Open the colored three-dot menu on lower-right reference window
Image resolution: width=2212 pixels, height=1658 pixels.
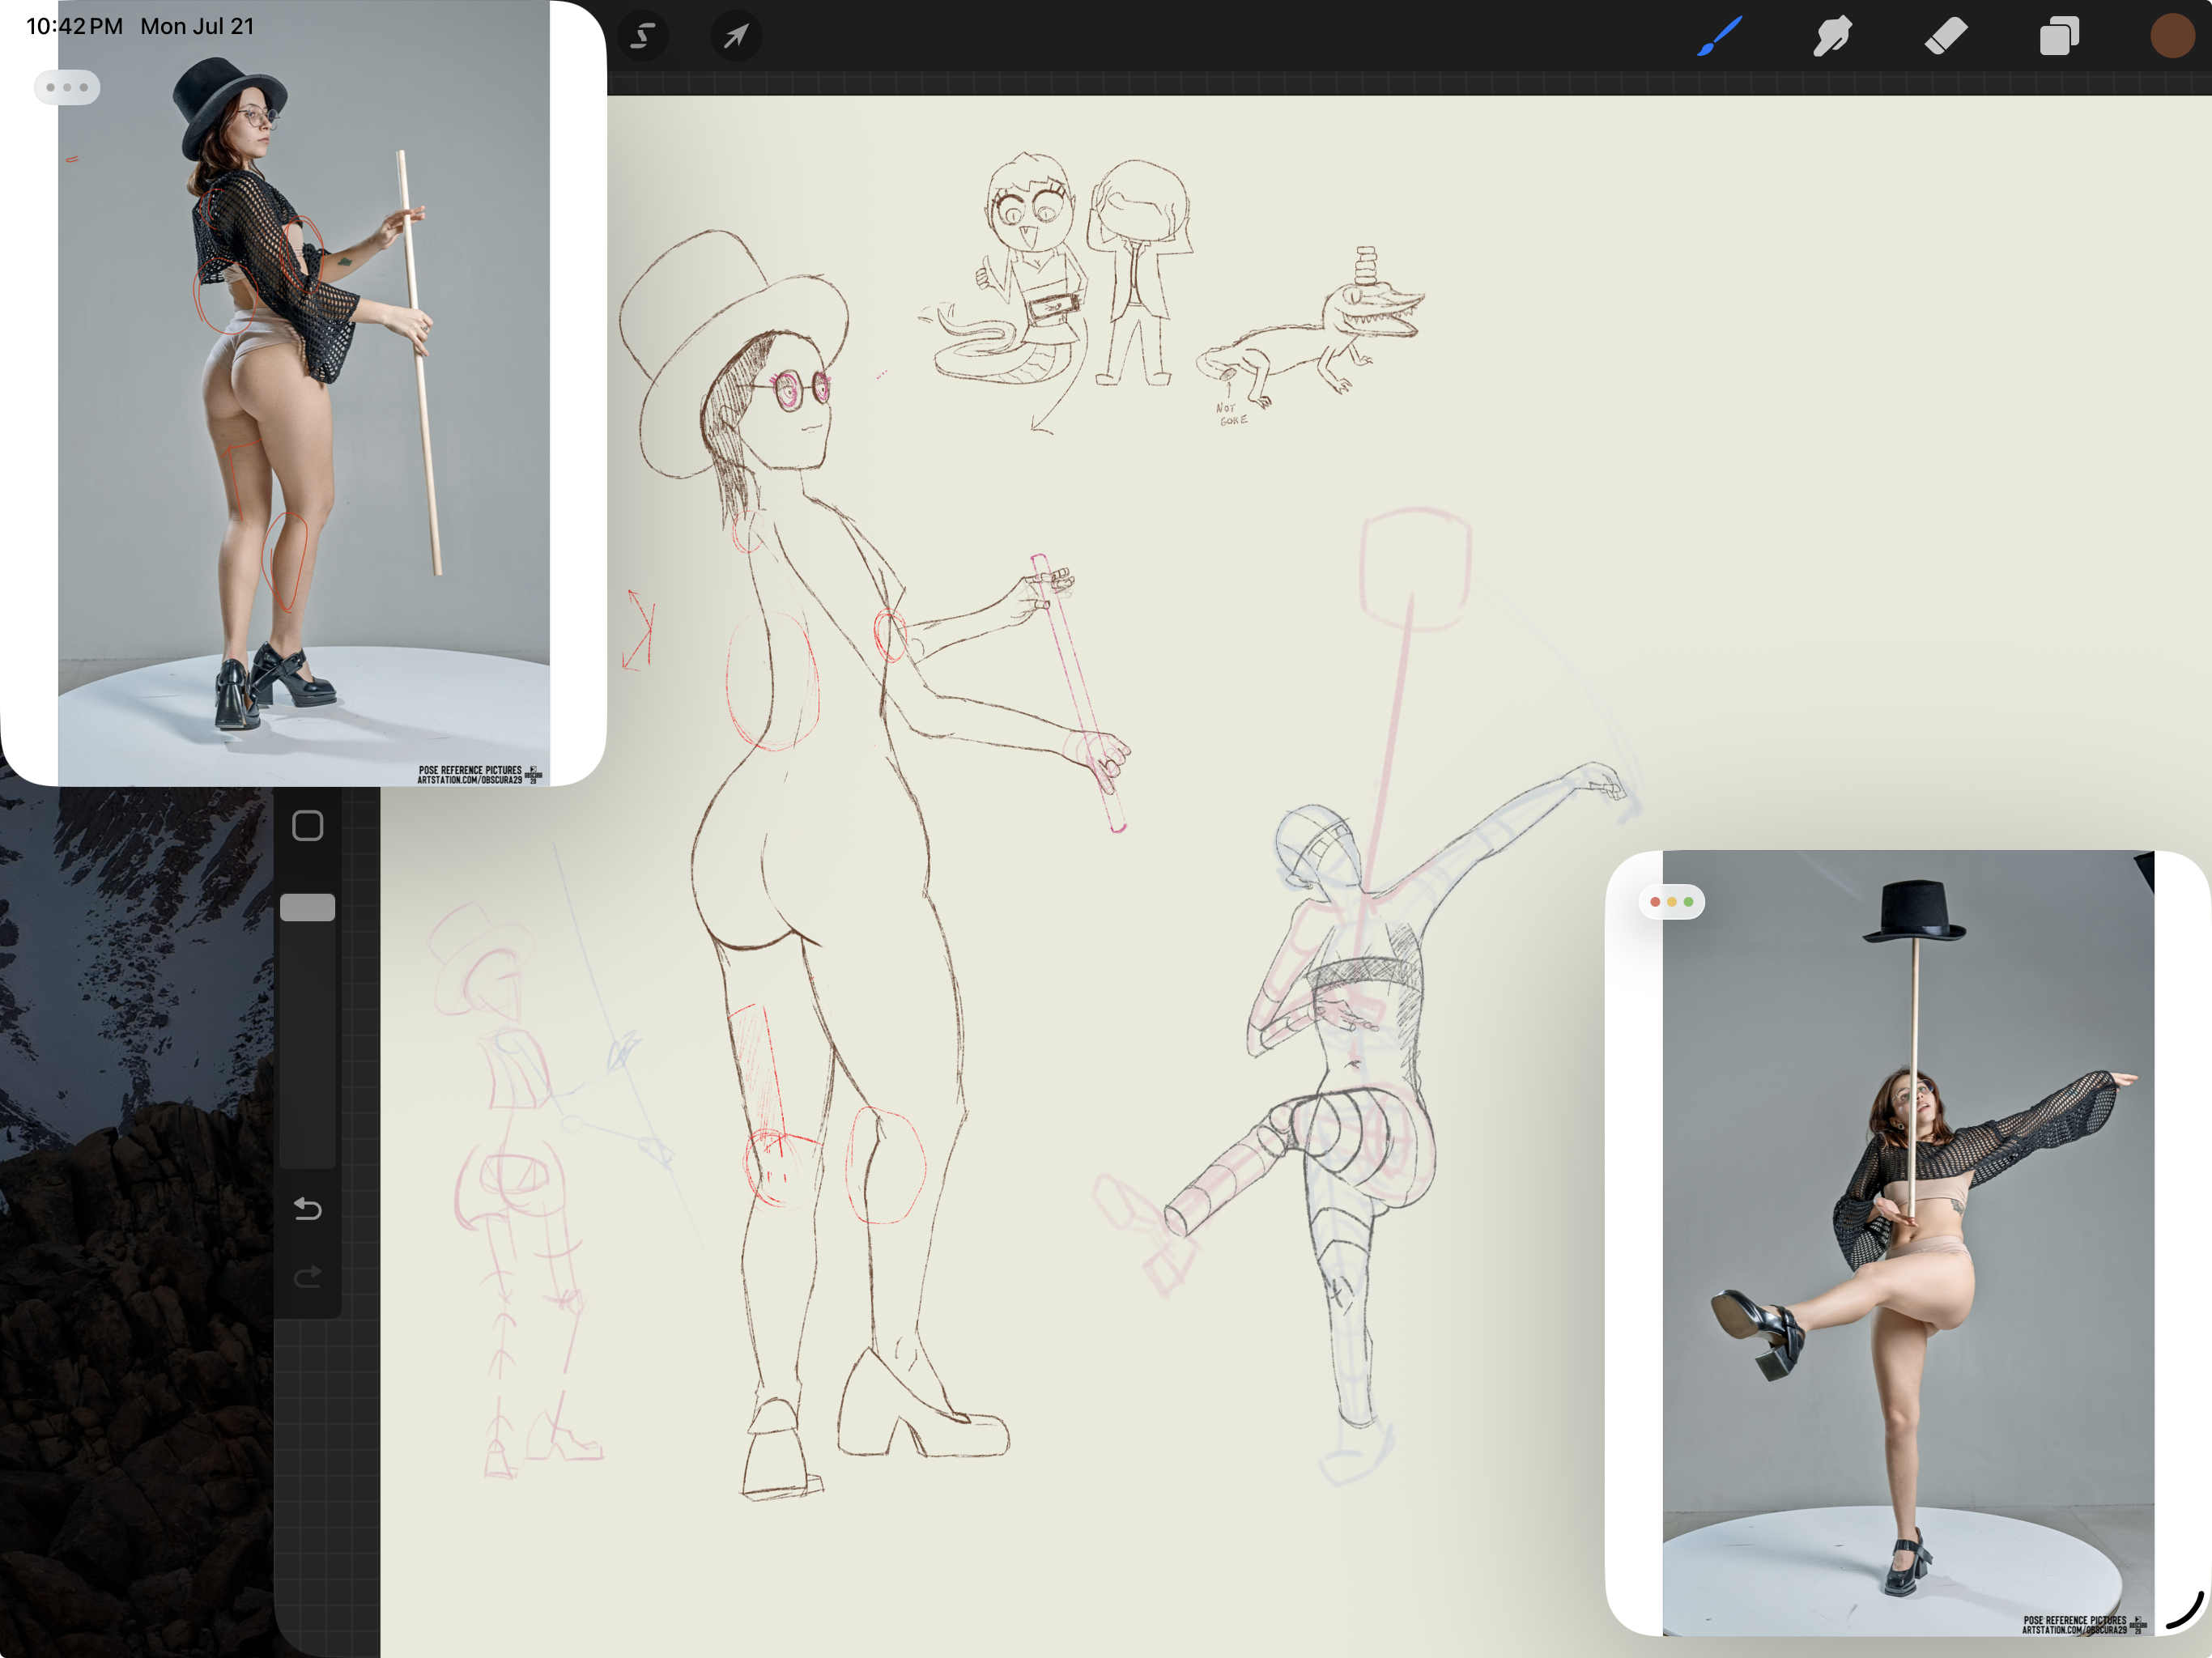(1671, 902)
